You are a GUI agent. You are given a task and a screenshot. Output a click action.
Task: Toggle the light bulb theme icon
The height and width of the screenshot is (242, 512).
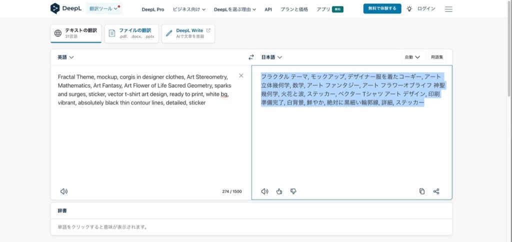tap(409, 9)
